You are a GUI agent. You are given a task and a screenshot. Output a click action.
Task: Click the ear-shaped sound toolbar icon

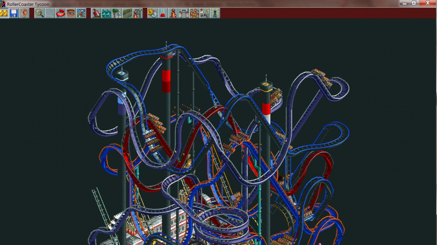[24, 14]
